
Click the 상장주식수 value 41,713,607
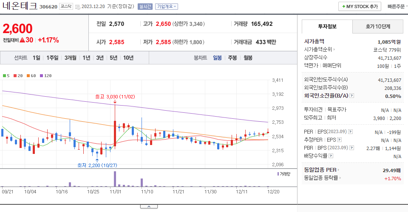coord(390,58)
